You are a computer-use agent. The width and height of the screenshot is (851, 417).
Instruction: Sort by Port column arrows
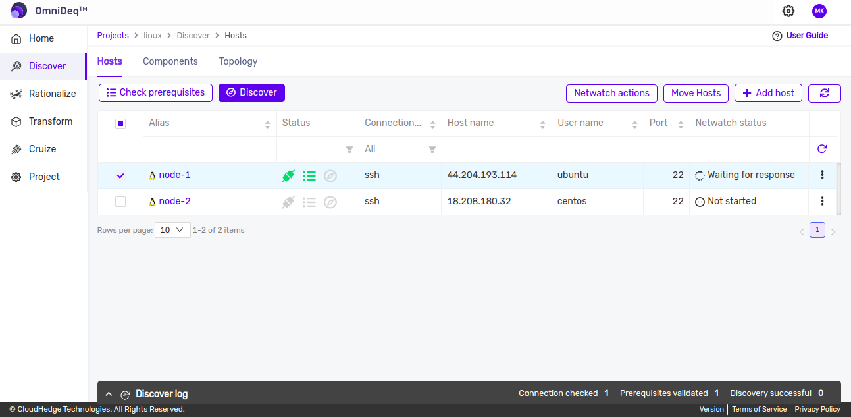pyautogui.click(x=681, y=124)
